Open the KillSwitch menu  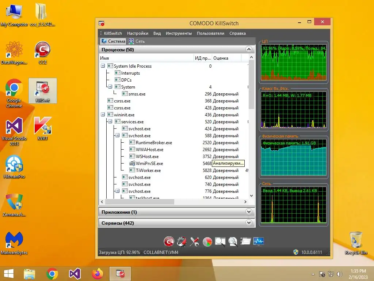point(113,33)
